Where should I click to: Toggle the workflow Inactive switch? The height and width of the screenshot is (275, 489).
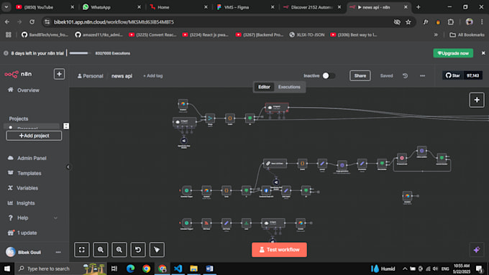pos(329,75)
